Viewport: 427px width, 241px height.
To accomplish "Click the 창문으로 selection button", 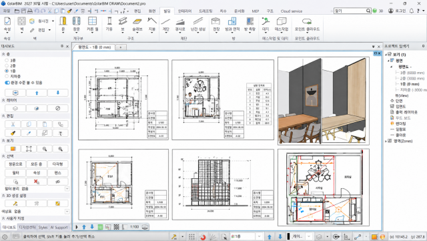I will coord(15,164).
